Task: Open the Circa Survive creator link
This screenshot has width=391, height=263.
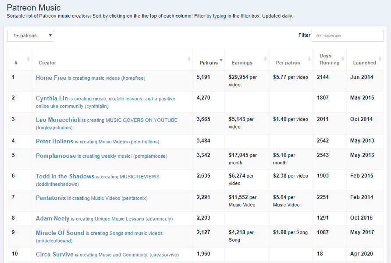Action: point(107,255)
